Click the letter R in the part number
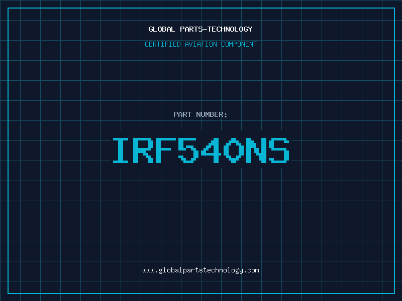 (143, 150)
